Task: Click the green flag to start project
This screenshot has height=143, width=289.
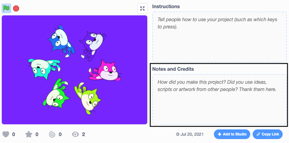Action: point(6,8)
